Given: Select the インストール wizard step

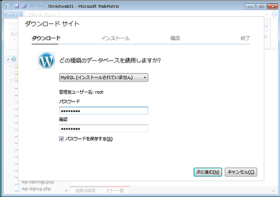Looking at the screenshot, I should click(115, 38).
